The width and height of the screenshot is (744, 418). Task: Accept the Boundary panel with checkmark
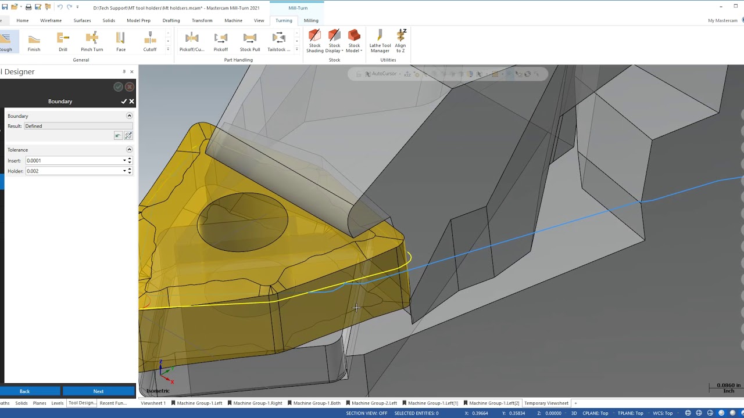coord(123,101)
